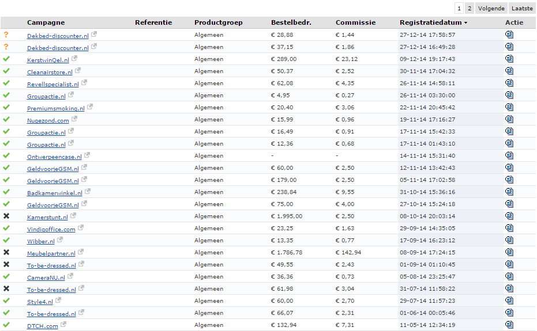Image resolution: width=537 pixels, height=331 pixels.
Task: Sort table by Campagne column header
Action: [x=46, y=22]
